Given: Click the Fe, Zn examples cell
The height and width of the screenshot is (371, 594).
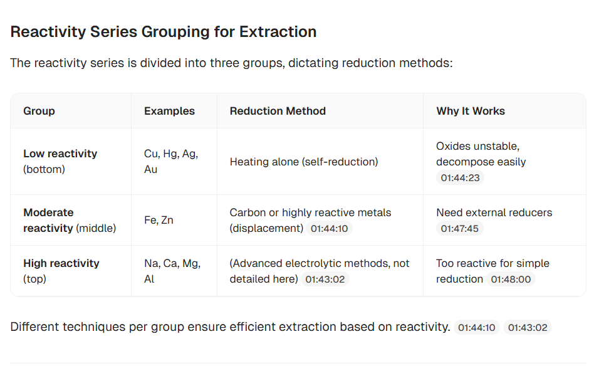Looking at the screenshot, I should [x=159, y=220].
